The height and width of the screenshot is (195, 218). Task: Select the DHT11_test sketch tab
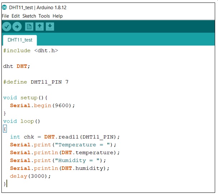tap(20, 40)
